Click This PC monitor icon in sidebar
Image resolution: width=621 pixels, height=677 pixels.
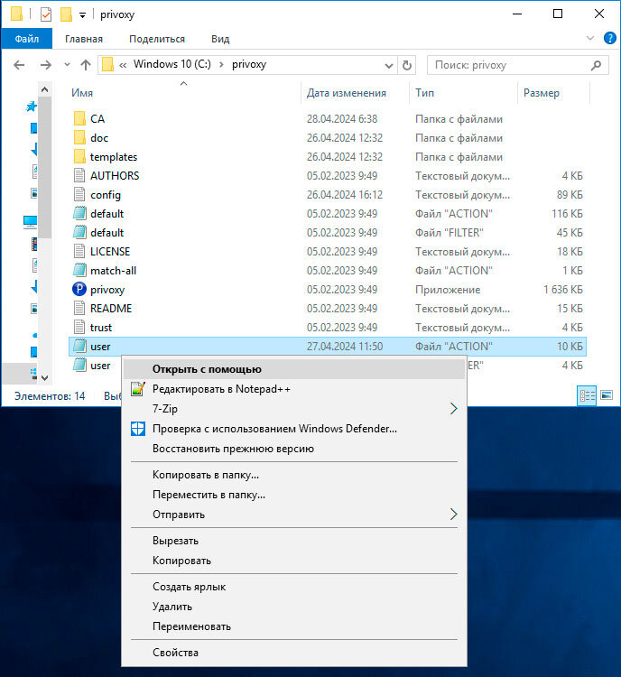[x=30, y=222]
